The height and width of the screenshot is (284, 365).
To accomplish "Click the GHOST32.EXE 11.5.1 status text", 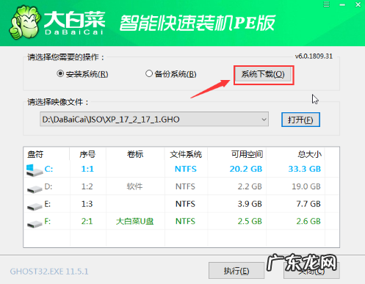I will (49, 272).
